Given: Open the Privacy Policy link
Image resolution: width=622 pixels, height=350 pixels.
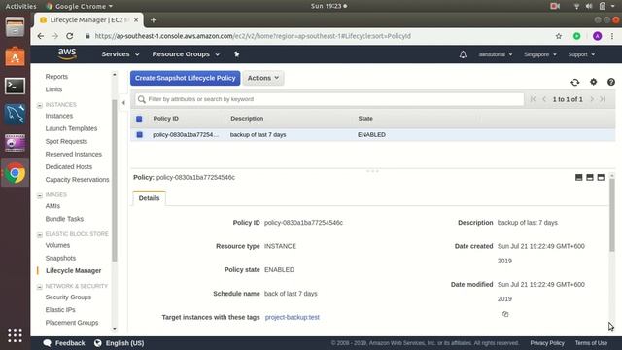Looking at the screenshot, I should coord(547,343).
